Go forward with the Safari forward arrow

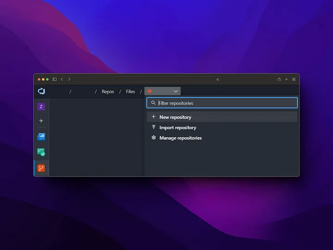69,79
